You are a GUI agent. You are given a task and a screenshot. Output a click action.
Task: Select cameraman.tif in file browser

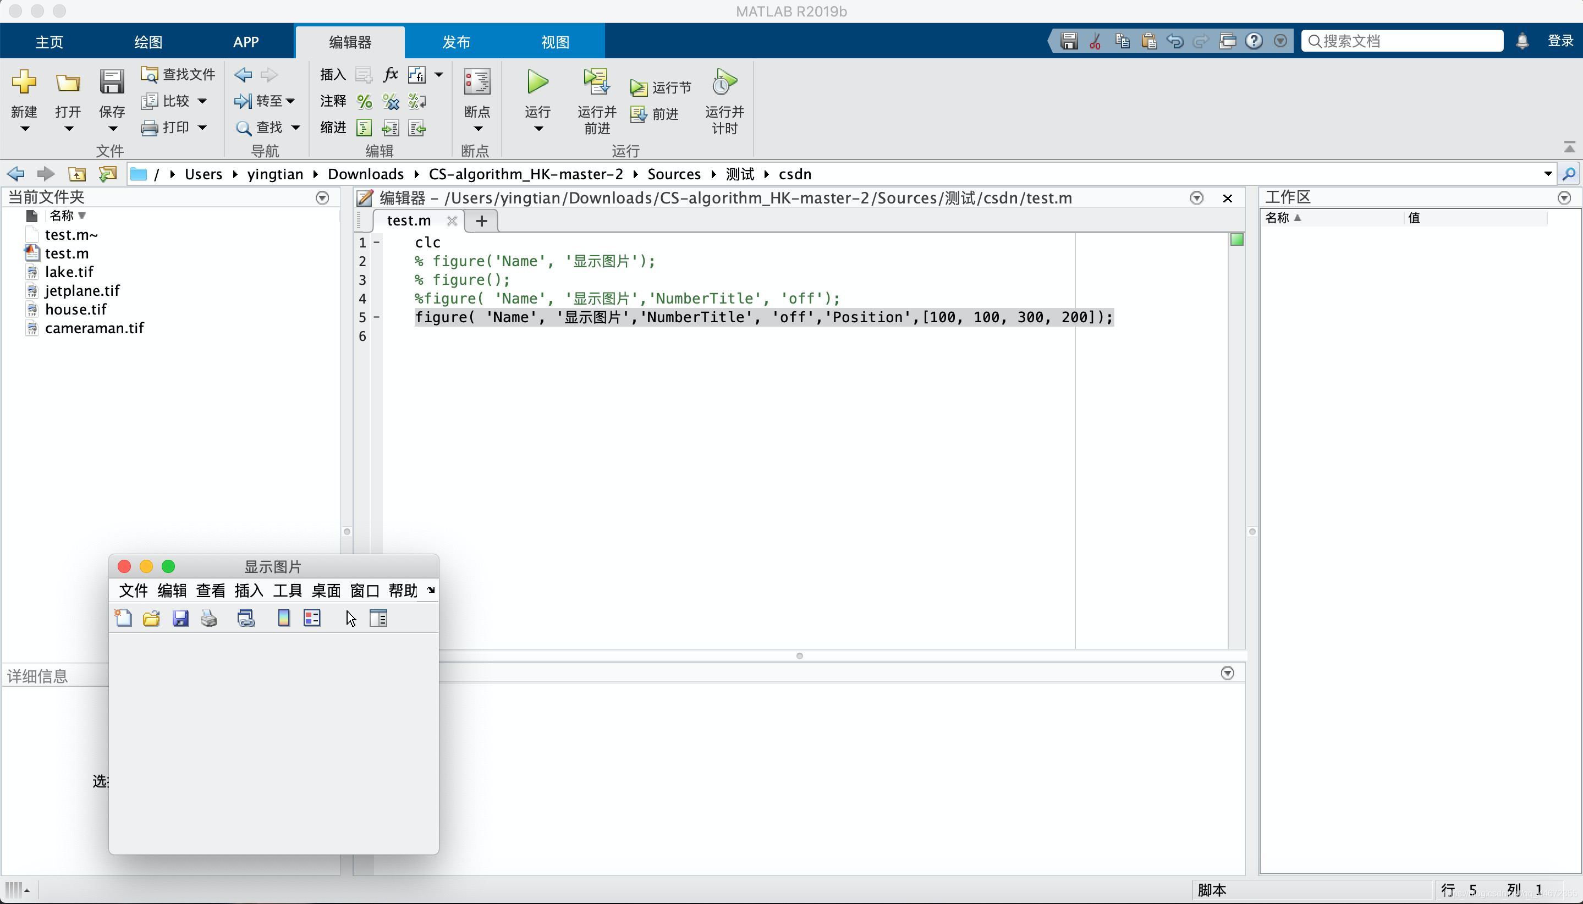click(x=94, y=328)
